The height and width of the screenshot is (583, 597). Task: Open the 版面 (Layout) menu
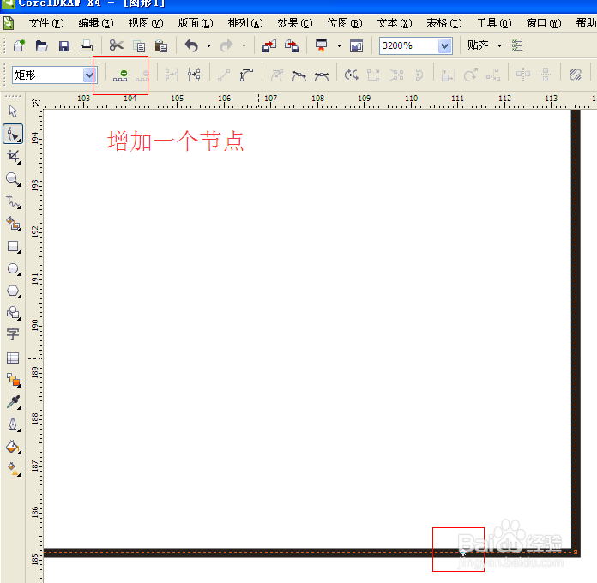[196, 23]
